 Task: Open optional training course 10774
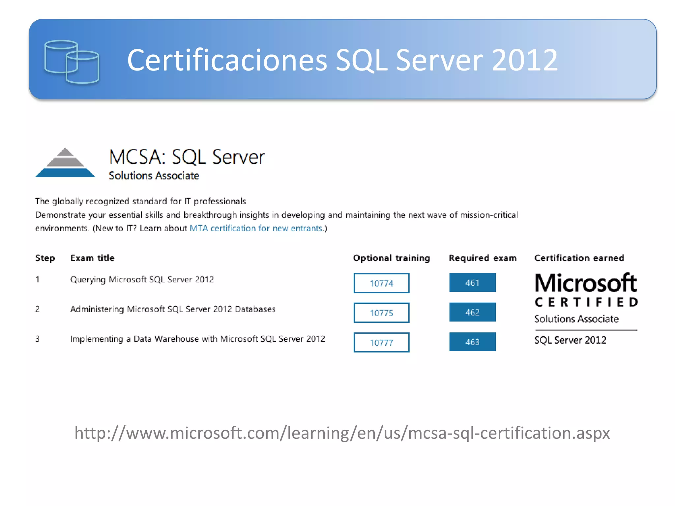381,283
